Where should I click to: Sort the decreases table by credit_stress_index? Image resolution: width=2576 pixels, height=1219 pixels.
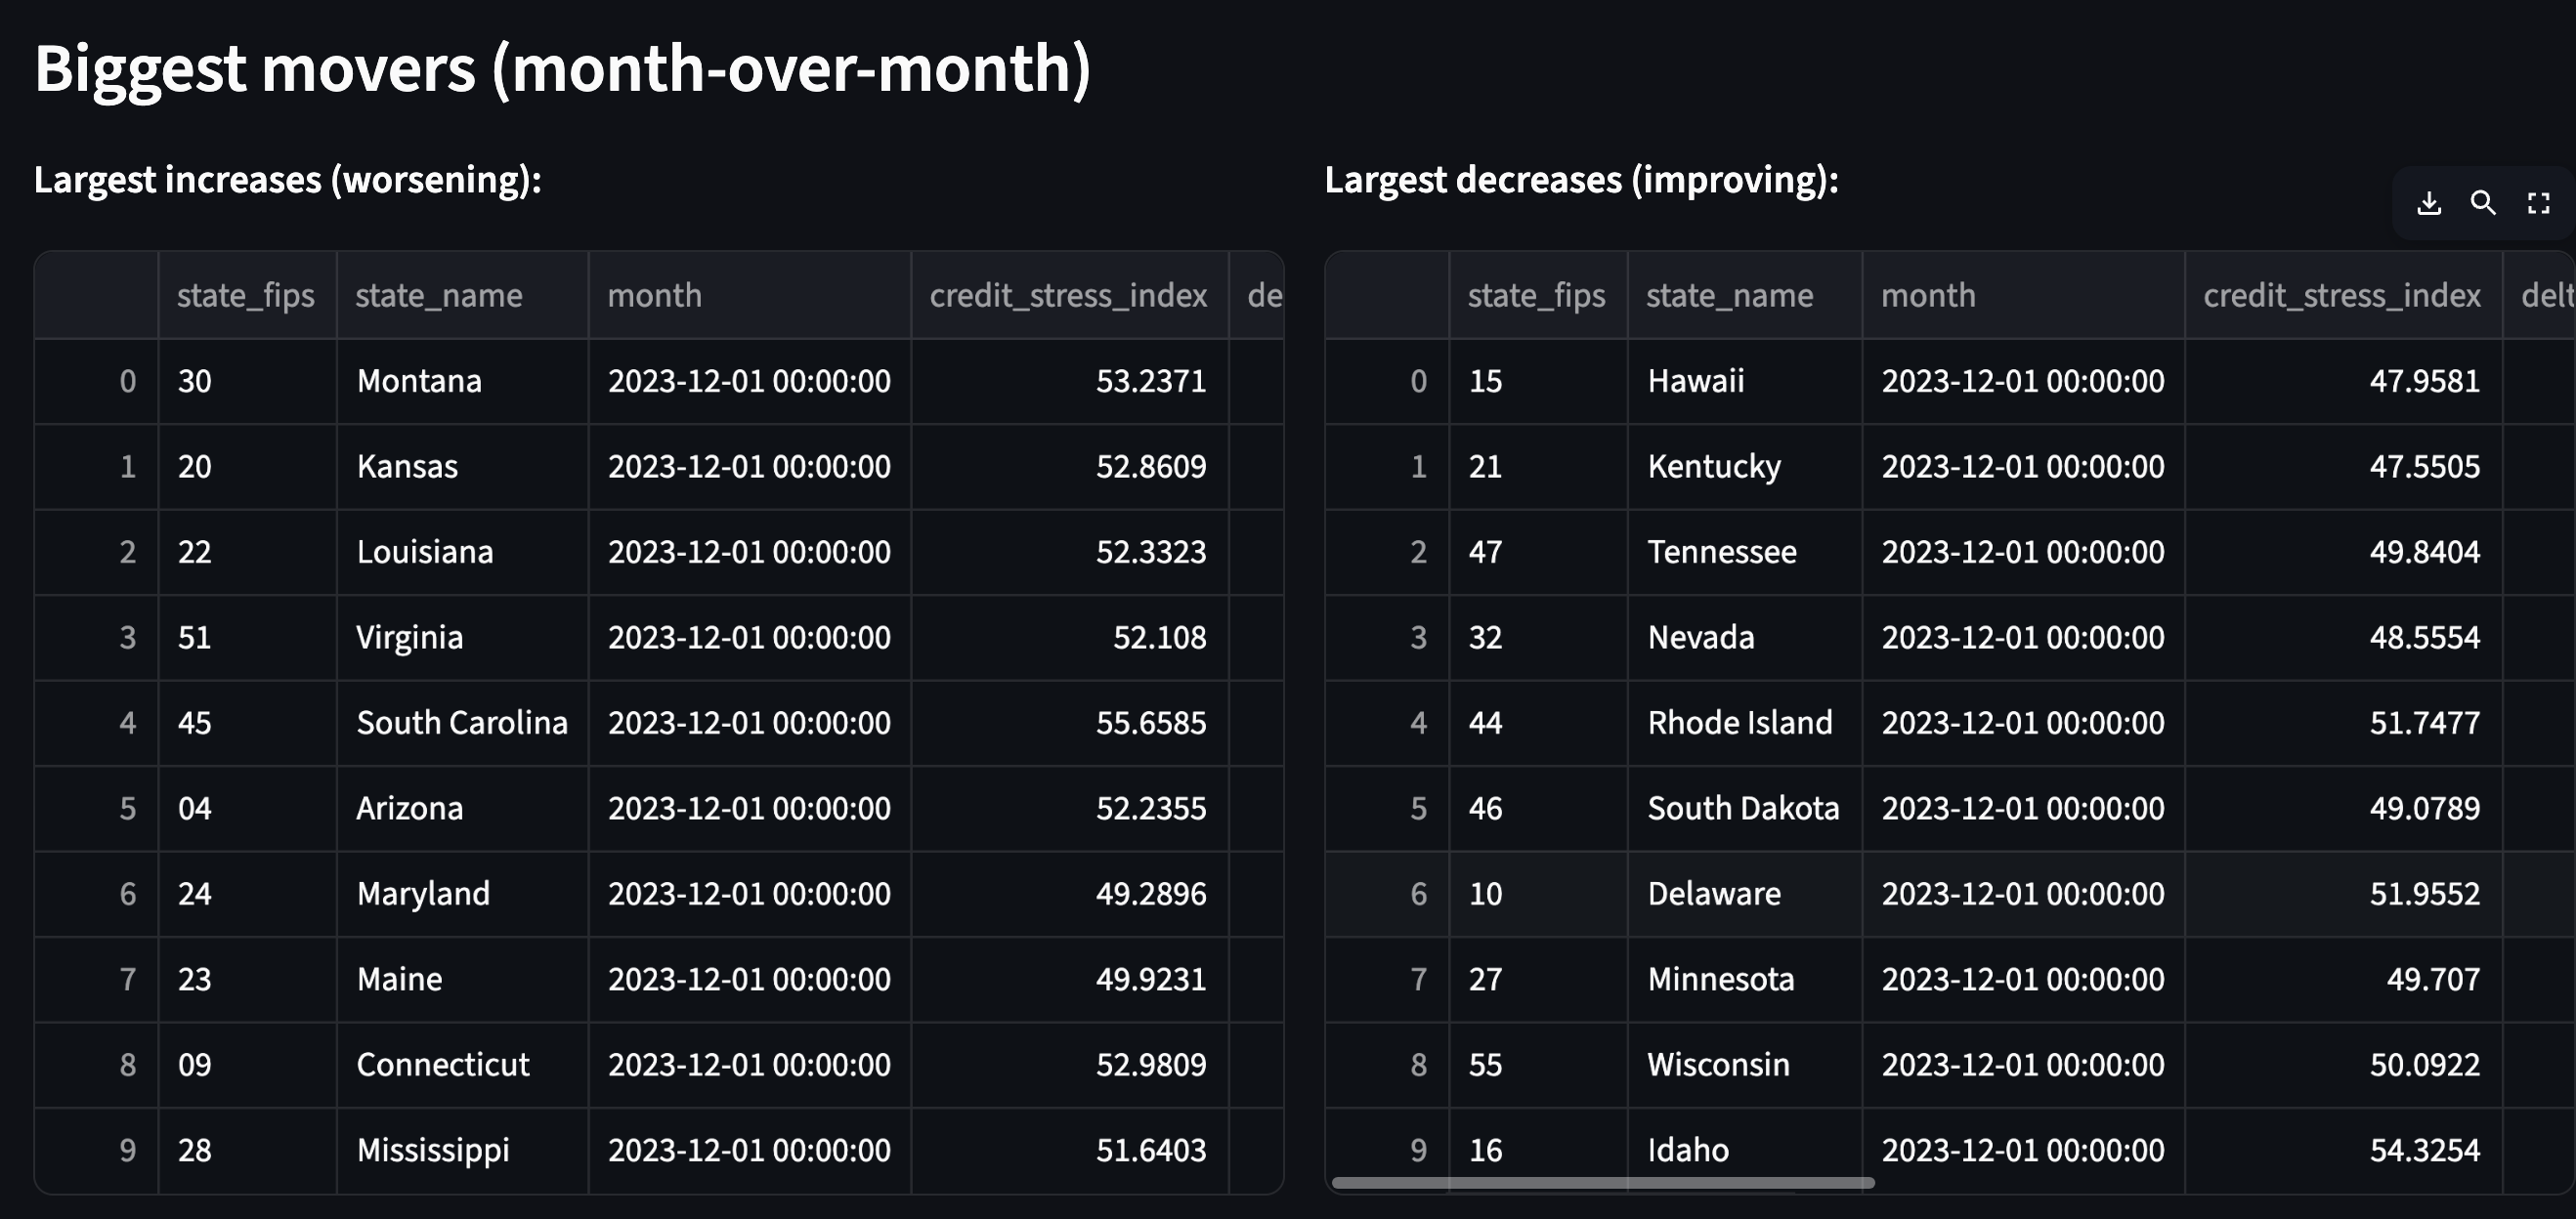tap(2341, 294)
